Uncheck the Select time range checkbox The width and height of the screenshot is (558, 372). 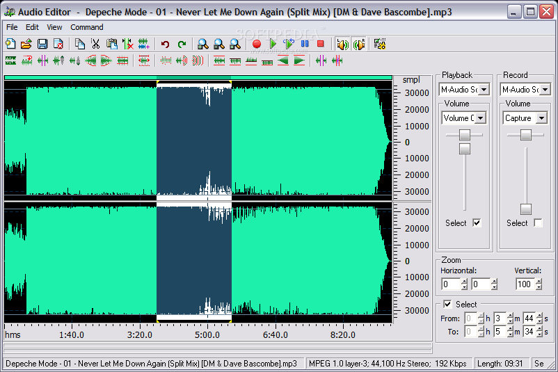point(447,304)
